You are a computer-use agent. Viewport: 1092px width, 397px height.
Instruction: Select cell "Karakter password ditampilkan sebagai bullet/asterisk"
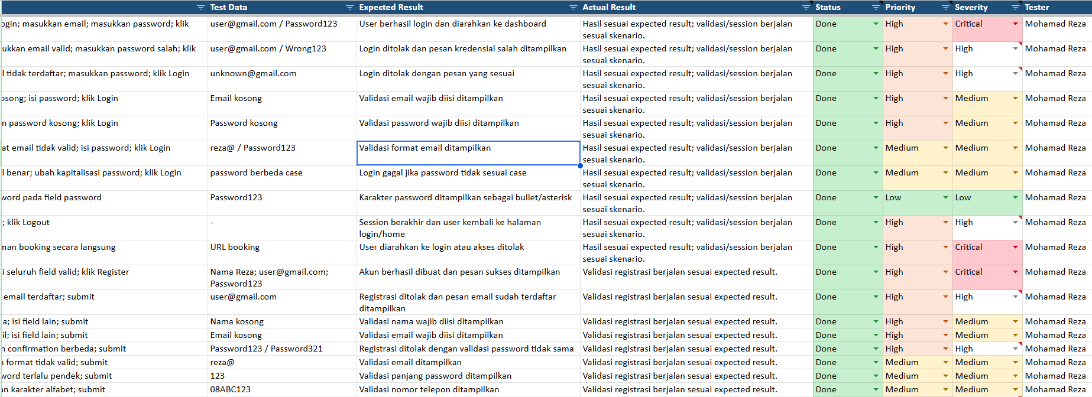point(468,203)
